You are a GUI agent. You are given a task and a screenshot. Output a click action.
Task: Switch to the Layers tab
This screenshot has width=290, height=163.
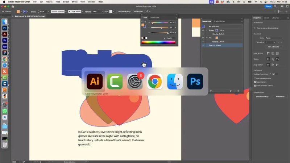[x=266, y=18]
